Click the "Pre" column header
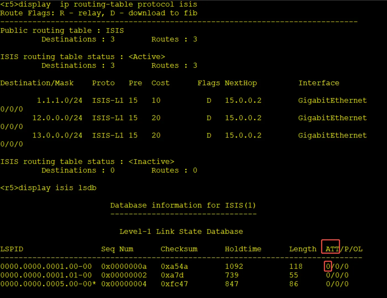Image resolution: width=387 pixels, height=298 pixels. 135,83
